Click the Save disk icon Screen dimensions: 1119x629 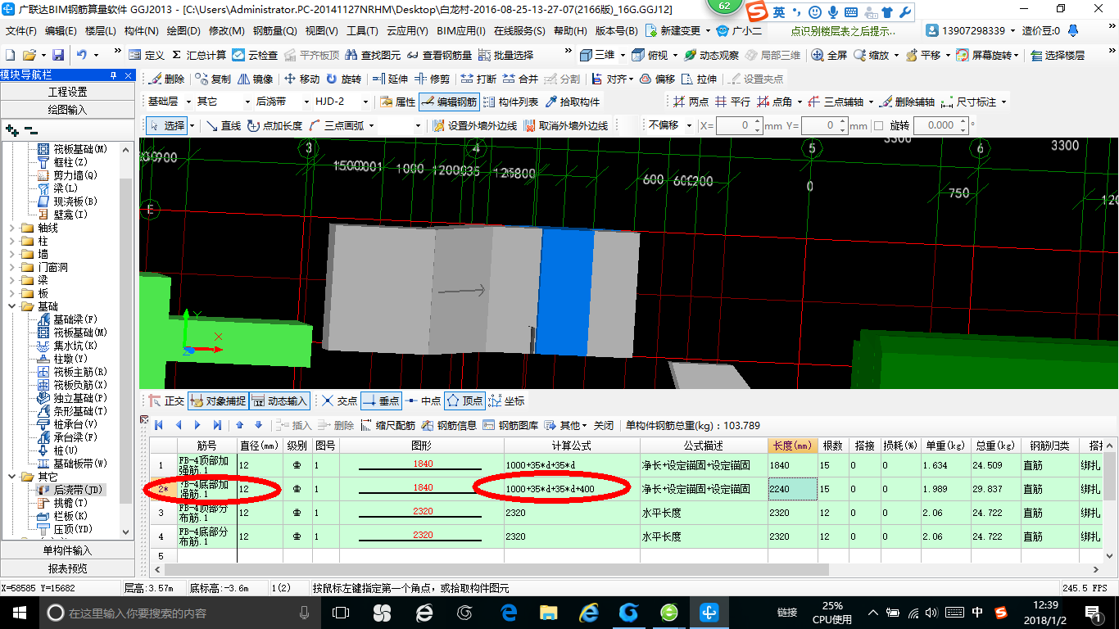click(58, 55)
